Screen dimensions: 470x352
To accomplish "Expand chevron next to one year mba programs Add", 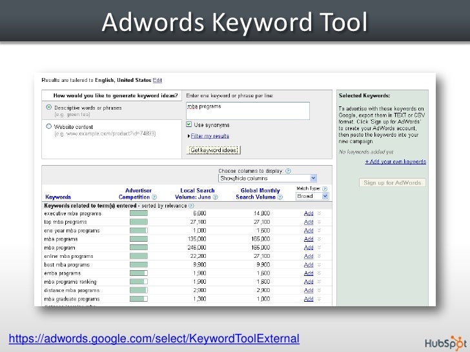I will click(x=319, y=231).
